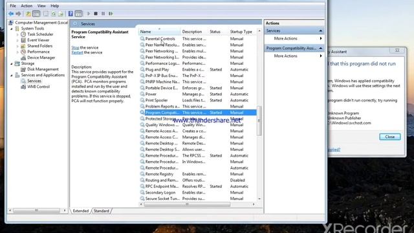The image size is (414, 233).
Task: Click the Pause Service toolbar icon
Action: [x=103, y=14]
